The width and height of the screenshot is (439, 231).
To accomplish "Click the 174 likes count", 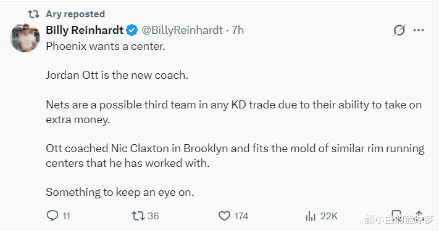I will 241,216.
